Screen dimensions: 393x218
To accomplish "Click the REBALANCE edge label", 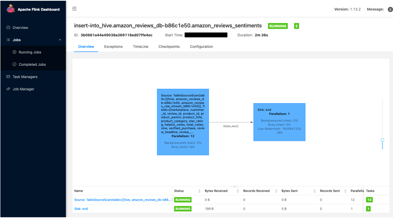I will click(x=231, y=126).
